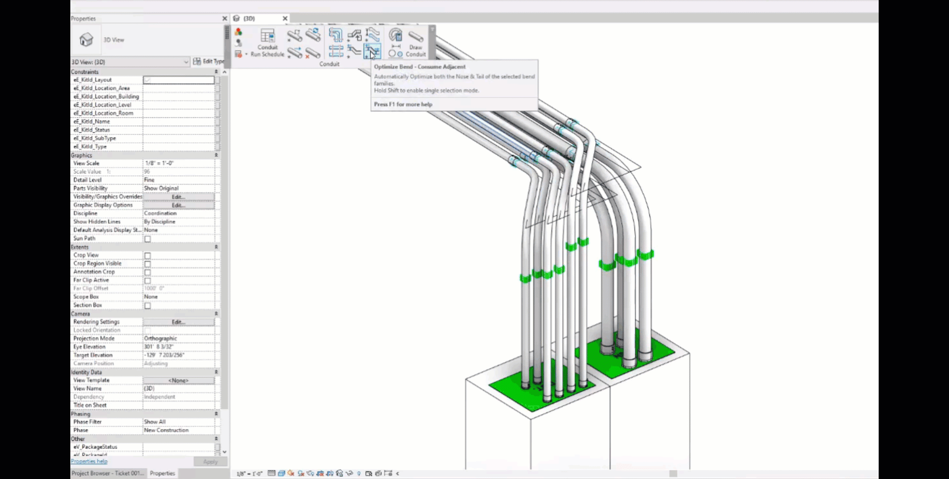This screenshot has width=949, height=479.
Task: Click Reveal Hidden Elements lightbulb icon
Action: [359, 474]
